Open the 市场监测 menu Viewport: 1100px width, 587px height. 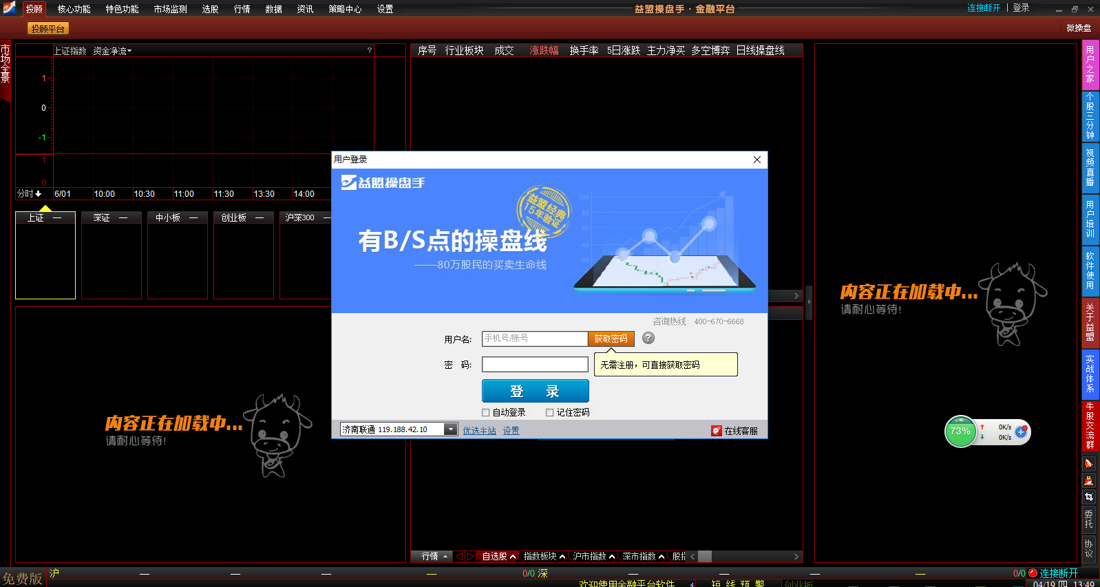point(170,9)
